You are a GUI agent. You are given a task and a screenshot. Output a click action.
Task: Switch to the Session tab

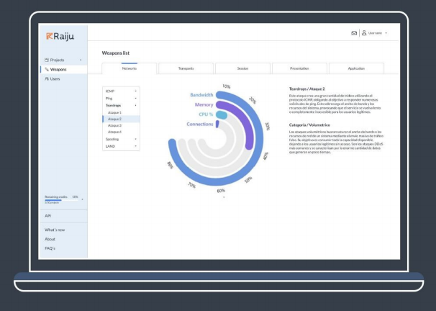[242, 68]
